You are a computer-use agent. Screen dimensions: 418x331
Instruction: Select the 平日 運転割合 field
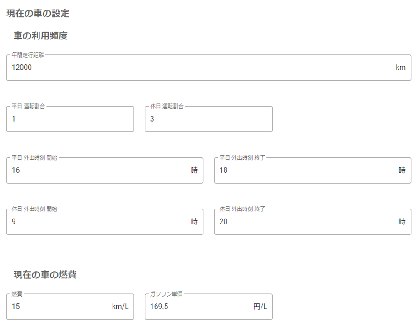click(70, 119)
